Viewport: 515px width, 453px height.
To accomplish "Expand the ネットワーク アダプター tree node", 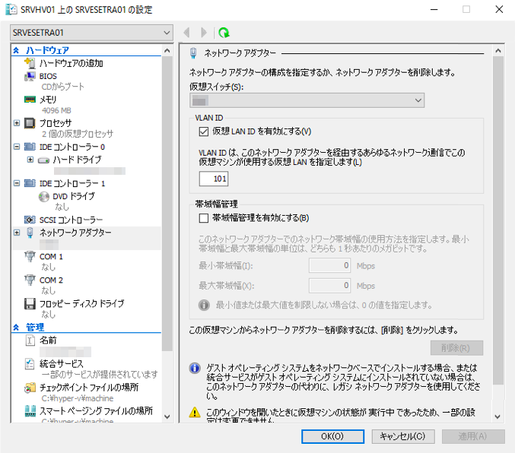I will [x=17, y=233].
